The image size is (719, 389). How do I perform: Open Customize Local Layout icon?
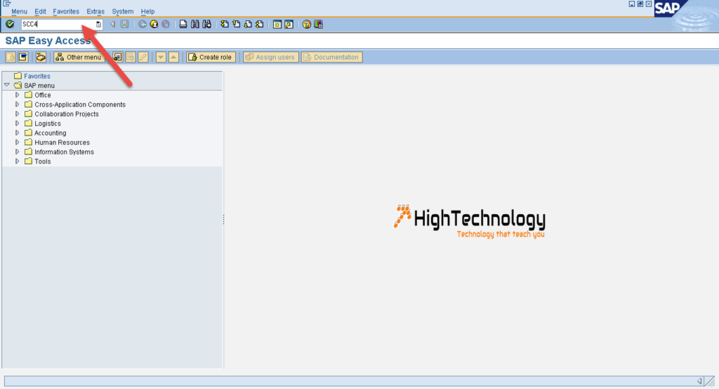[318, 25]
